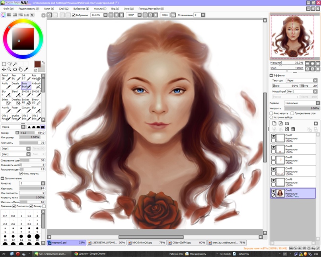This screenshot has height=257, width=321.
Task: Switch to N9OSv0t-nQ0.jpg document tab
Action: [x=146, y=242]
